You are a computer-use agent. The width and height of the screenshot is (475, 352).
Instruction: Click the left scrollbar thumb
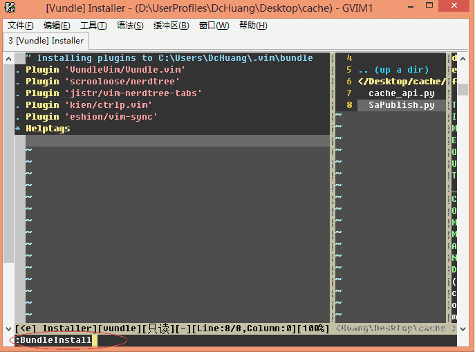(8, 164)
